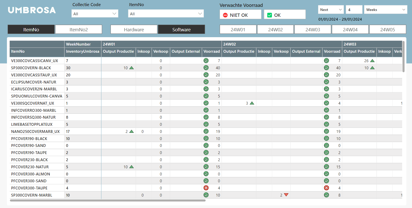
Task: Click the green up triangle in VE300SQCOVERNAT_UX 24W02
Action: coord(252,103)
